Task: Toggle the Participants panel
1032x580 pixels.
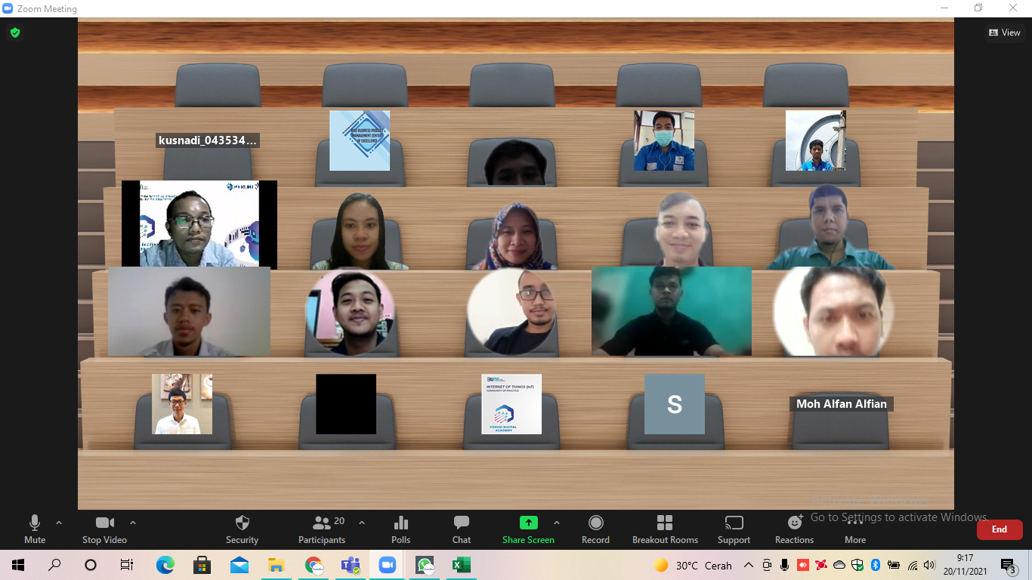Action: 322,529
